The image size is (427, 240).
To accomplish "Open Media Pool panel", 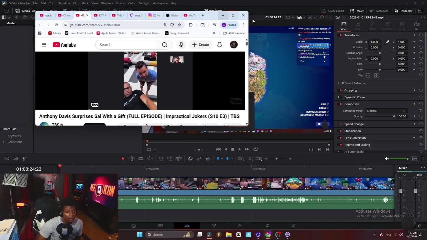I will pyautogui.click(x=25, y=11).
